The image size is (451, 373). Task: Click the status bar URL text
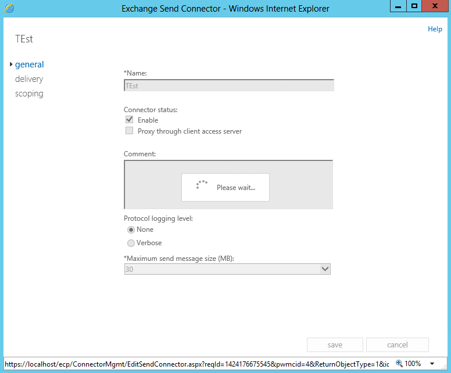pyautogui.click(x=197, y=364)
